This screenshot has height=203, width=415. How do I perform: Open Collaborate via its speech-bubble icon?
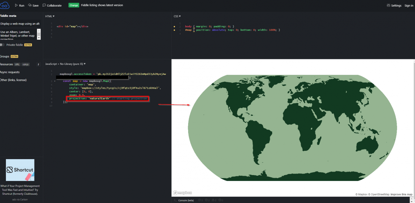click(x=44, y=5)
